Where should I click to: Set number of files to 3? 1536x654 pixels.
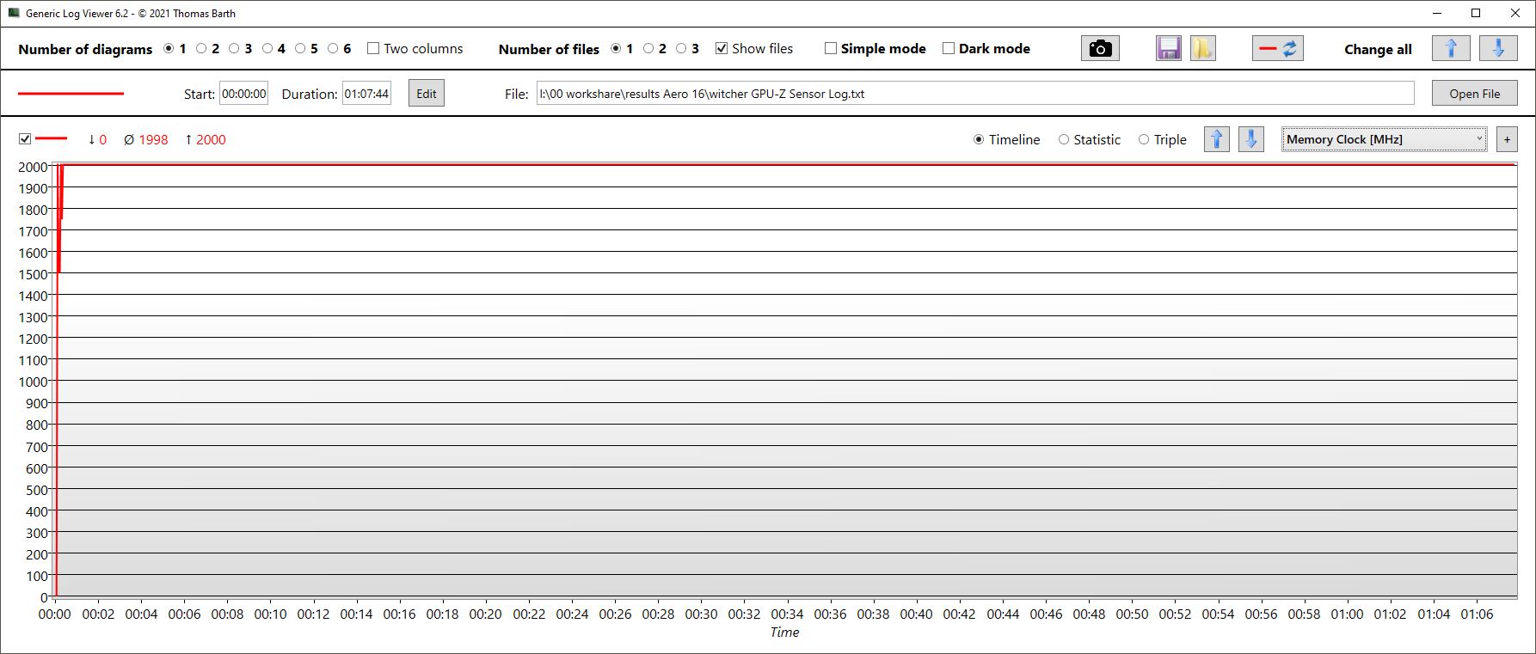pos(681,49)
